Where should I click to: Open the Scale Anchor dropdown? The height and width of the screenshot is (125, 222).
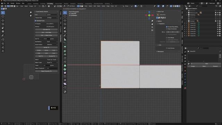[x=52, y=44]
